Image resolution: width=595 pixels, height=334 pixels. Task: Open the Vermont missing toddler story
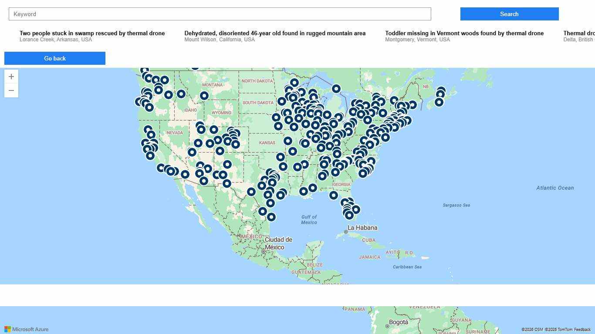point(464,33)
